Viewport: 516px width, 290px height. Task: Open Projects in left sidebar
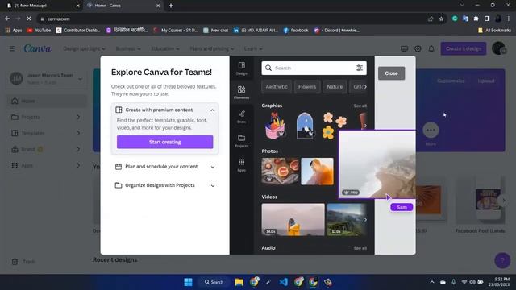pos(47,117)
